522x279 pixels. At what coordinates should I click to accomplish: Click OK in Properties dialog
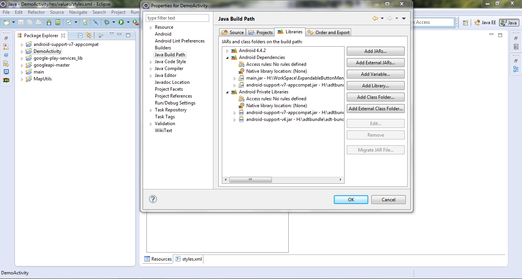351,199
